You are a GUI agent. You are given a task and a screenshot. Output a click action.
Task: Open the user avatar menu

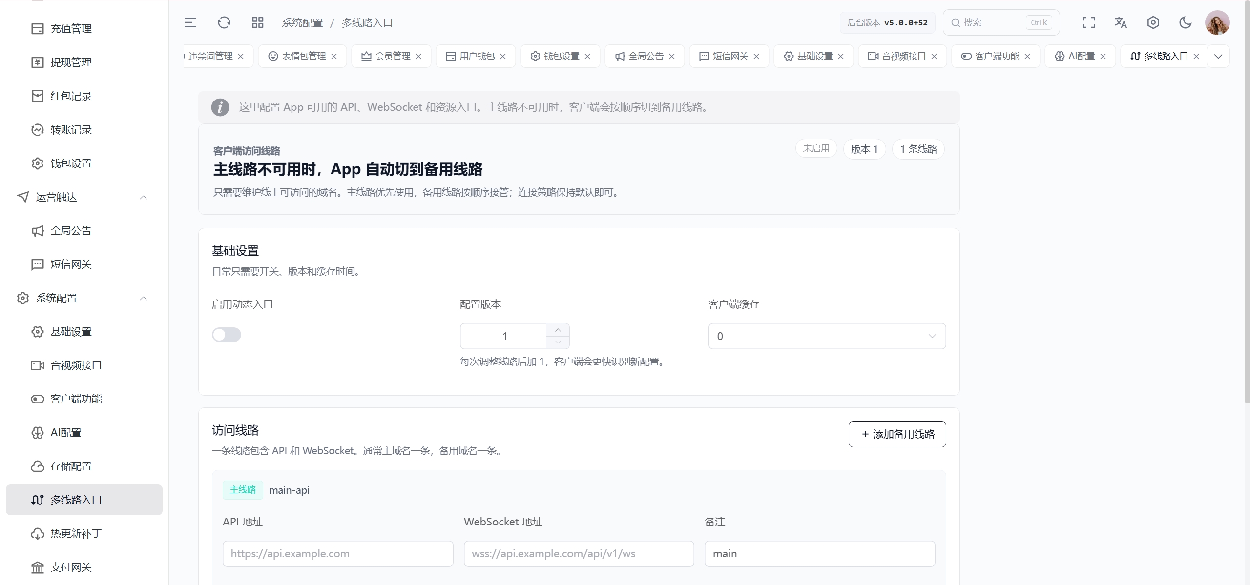pyautogui.click(x=1217, y=22)
